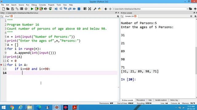The width and height of the screenshot is (197, 110).
Task: Stop debugging with the blue square
Action: [79, 9]
